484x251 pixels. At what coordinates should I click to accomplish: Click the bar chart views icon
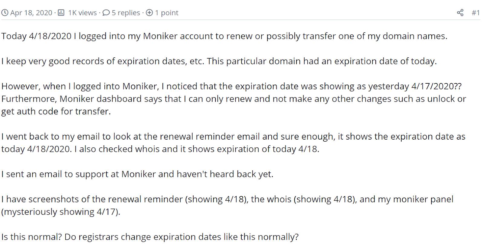pos(61,13)
